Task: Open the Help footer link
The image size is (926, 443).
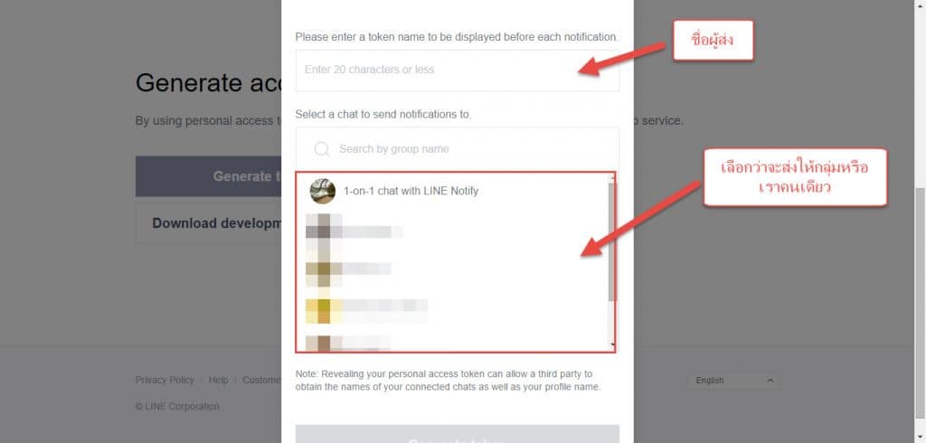Action: tap(218, 380)
